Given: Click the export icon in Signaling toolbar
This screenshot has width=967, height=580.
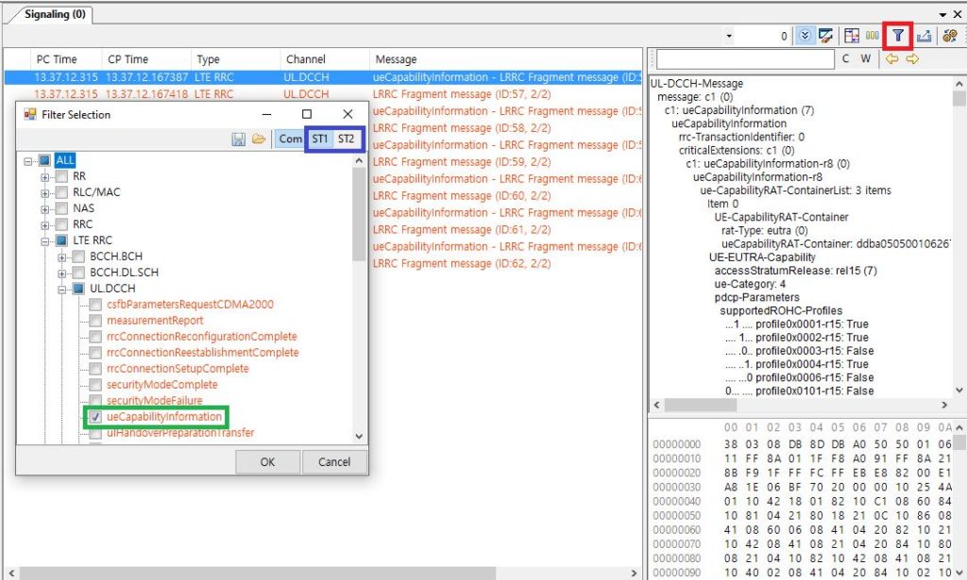Looking at the screenshot, I should (925, 36).
